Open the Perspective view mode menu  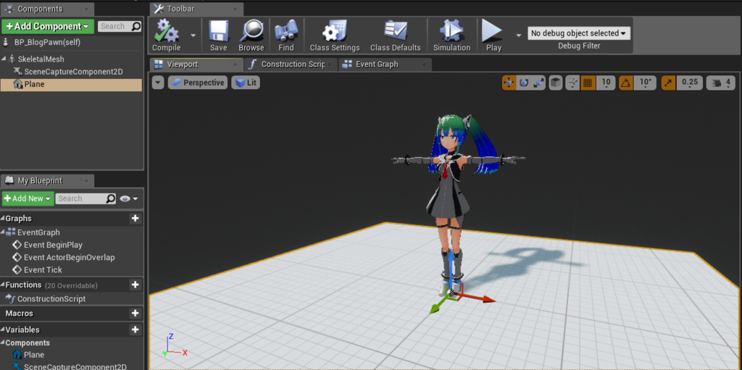coord(198,83)
